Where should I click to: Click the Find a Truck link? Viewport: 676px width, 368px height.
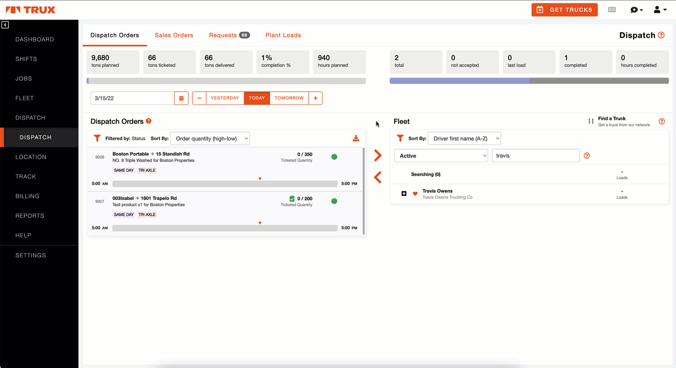point(612,119)
